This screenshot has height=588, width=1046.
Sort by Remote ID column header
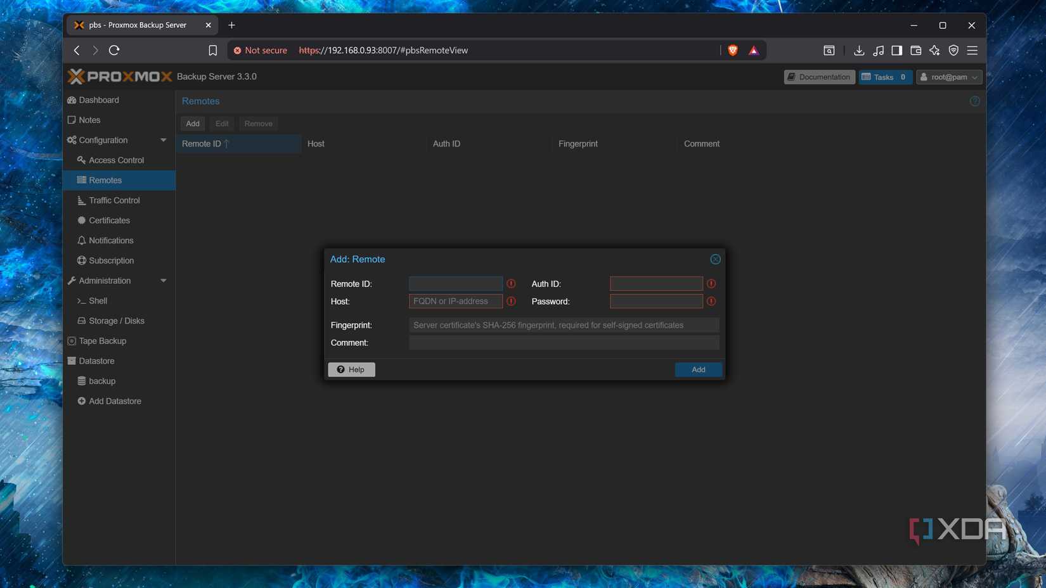238,144
